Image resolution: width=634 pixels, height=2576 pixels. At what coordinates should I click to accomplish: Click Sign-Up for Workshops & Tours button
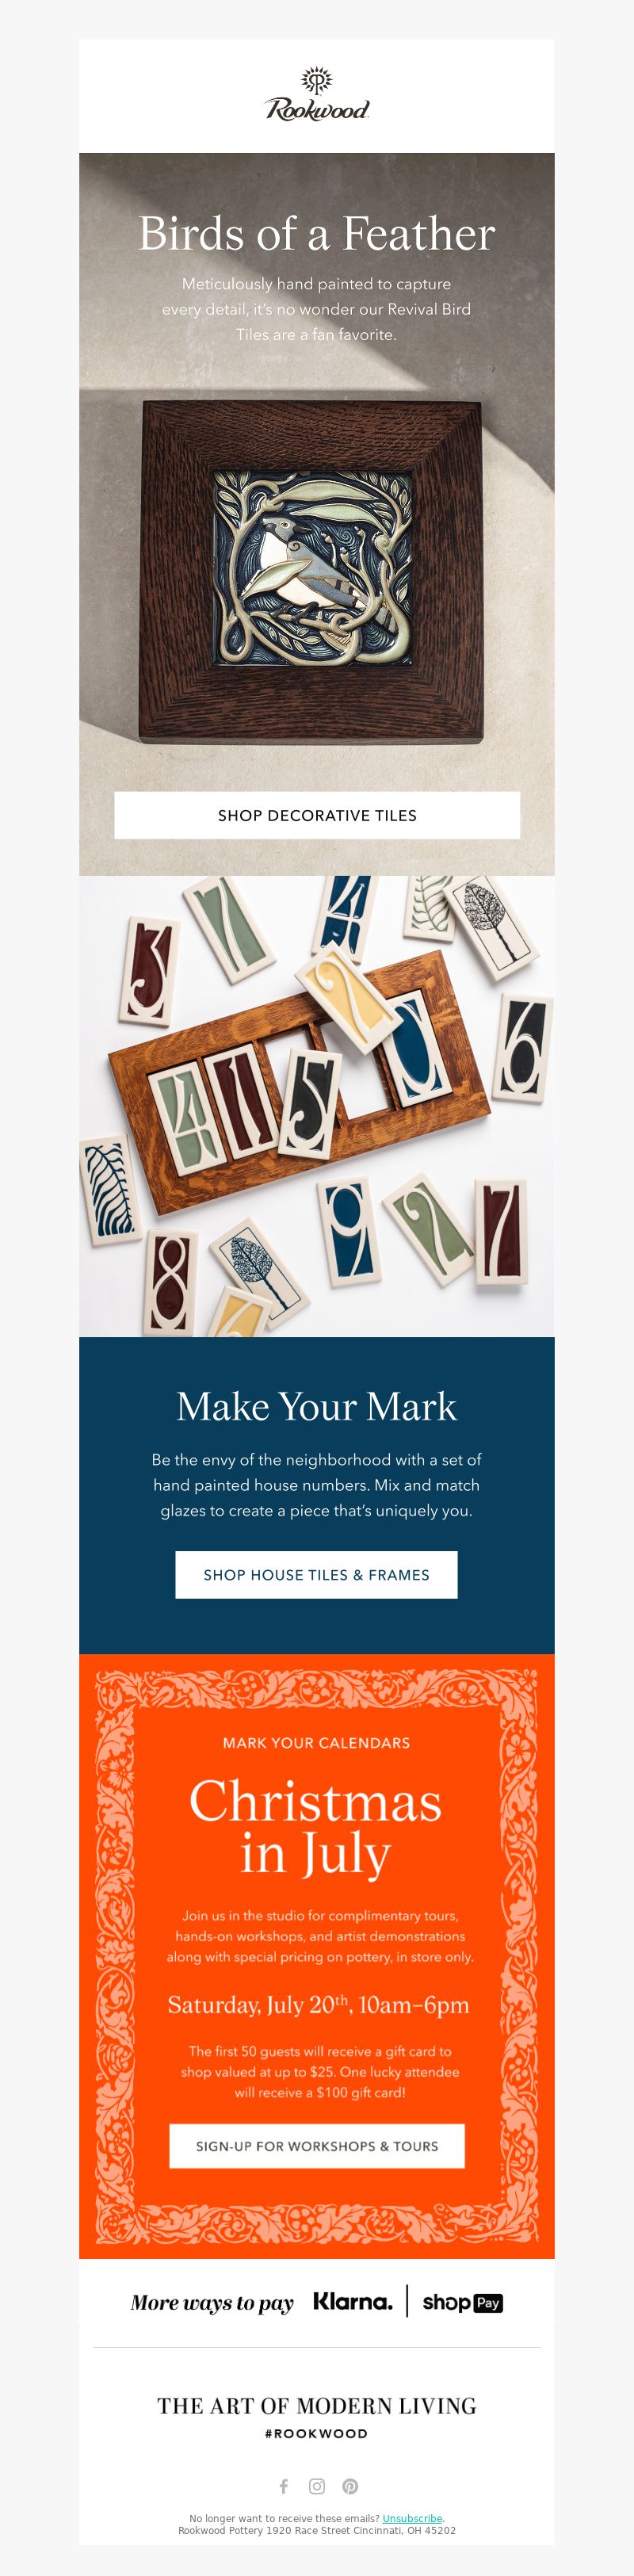[317, 2146]
